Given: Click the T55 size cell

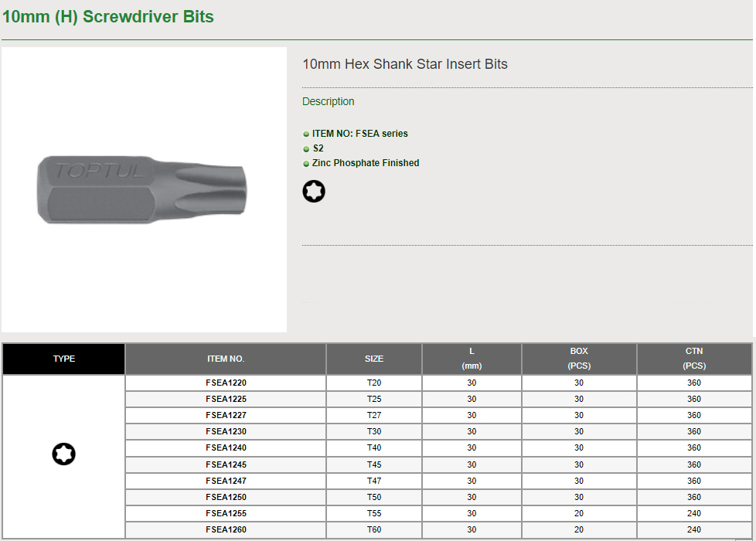Looking at the screenshot, I should [x=374, y=513].
